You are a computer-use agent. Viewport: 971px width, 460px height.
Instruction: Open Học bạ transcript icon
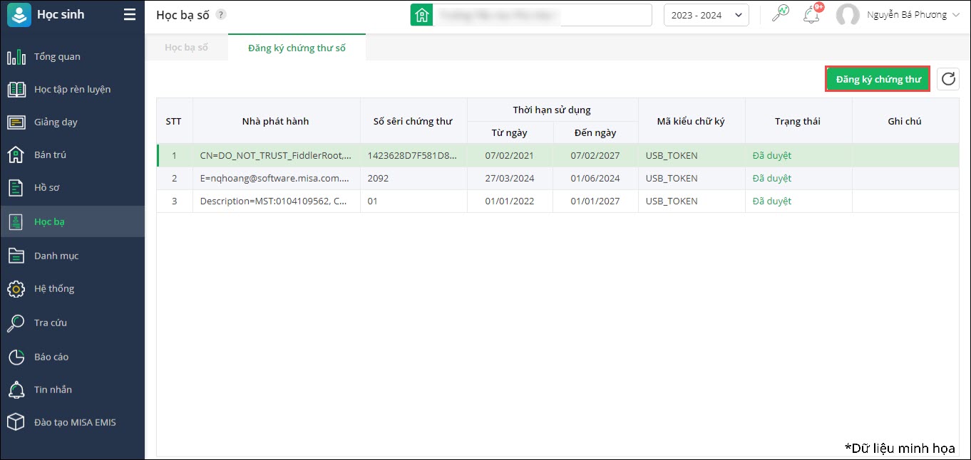(x=16, y=221)
